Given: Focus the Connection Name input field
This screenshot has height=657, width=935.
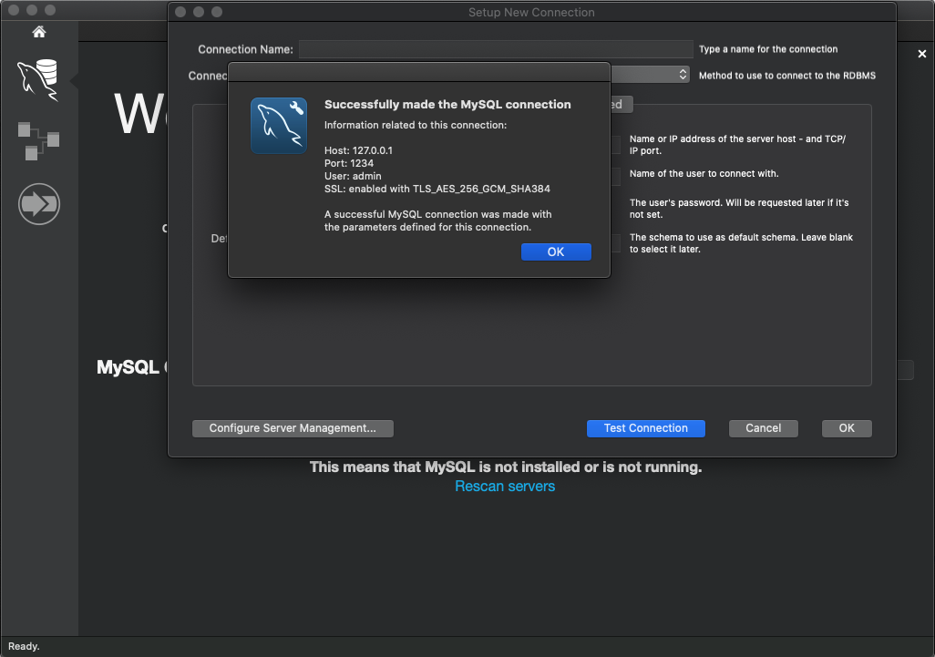Looking at the screenshot, I should click(496, 49).
